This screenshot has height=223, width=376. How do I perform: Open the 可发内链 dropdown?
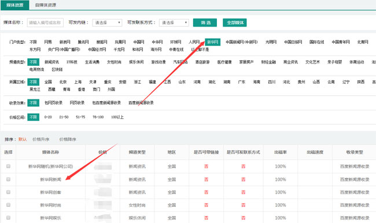[x=107, y=23]
